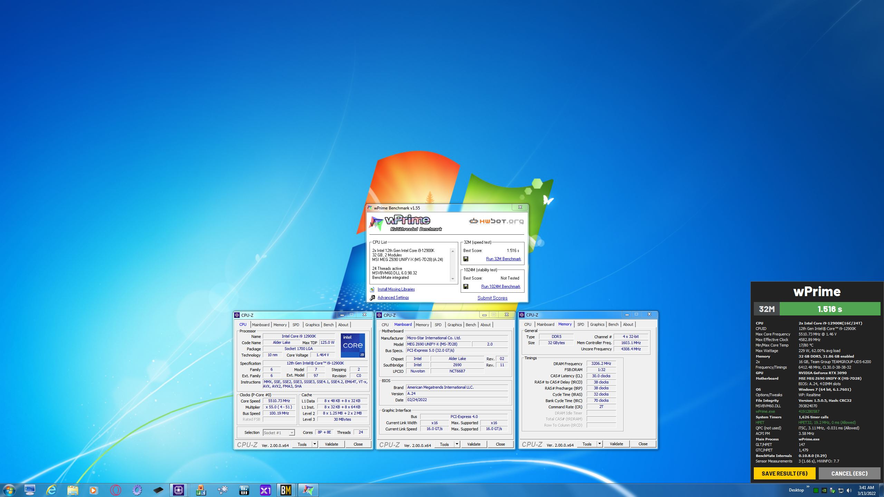Screen dimensions: 884x497
Task: Click the purple gear taskbar icon
Action: (137, 490)
